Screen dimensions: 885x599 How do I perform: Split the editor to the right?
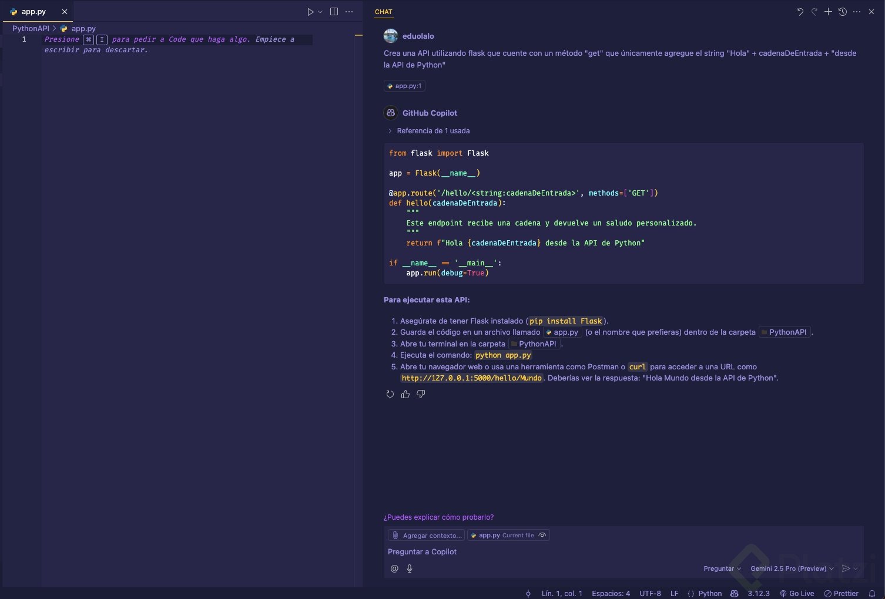(334, 12)
